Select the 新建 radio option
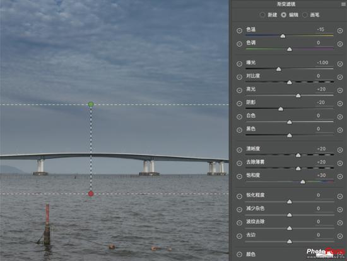347x261 pixels. (262, 15)
